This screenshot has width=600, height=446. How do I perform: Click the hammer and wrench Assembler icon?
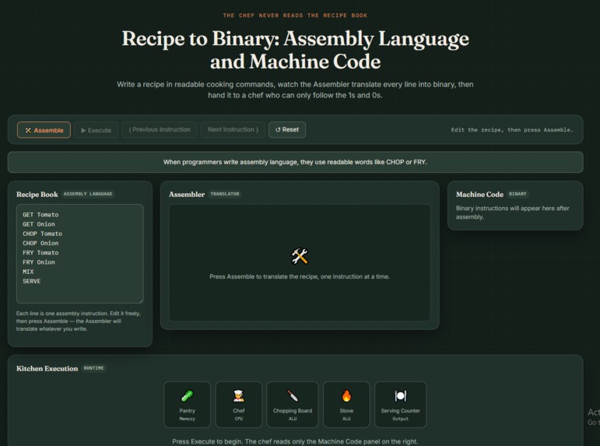tap(300, 256)
